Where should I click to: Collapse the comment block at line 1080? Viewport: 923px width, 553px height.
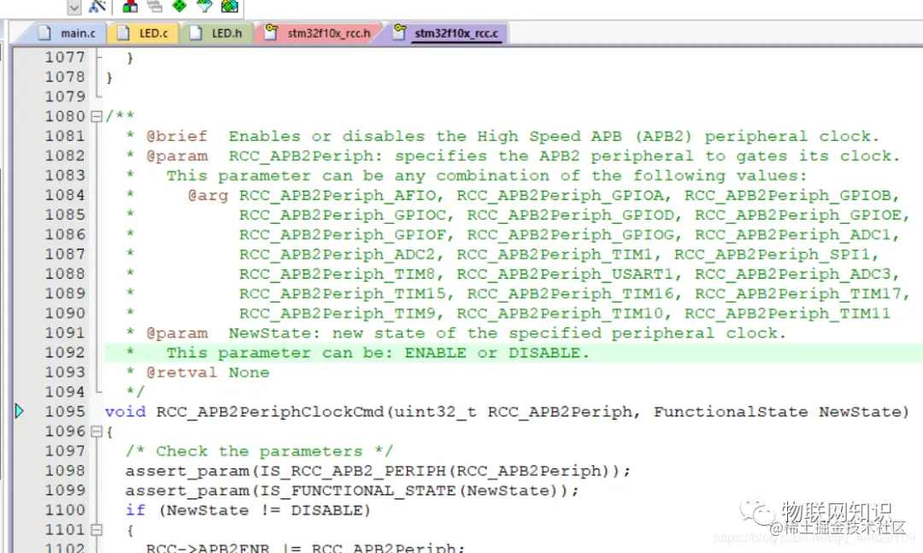coord(97,116)
